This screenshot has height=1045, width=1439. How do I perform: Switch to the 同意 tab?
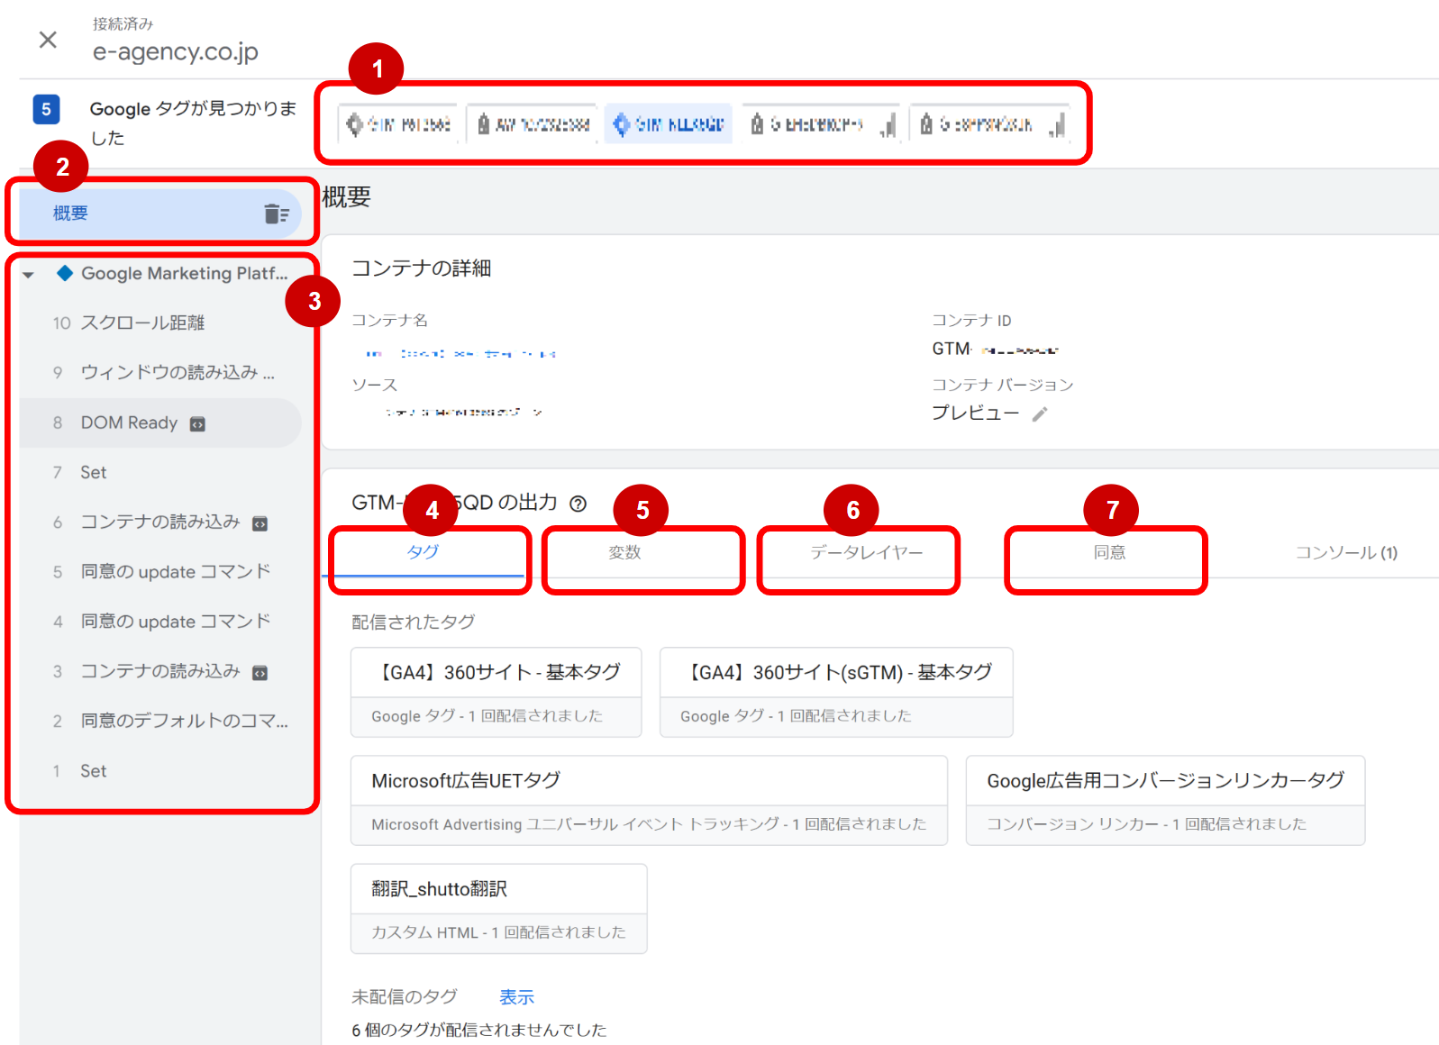click(1109, 552)
